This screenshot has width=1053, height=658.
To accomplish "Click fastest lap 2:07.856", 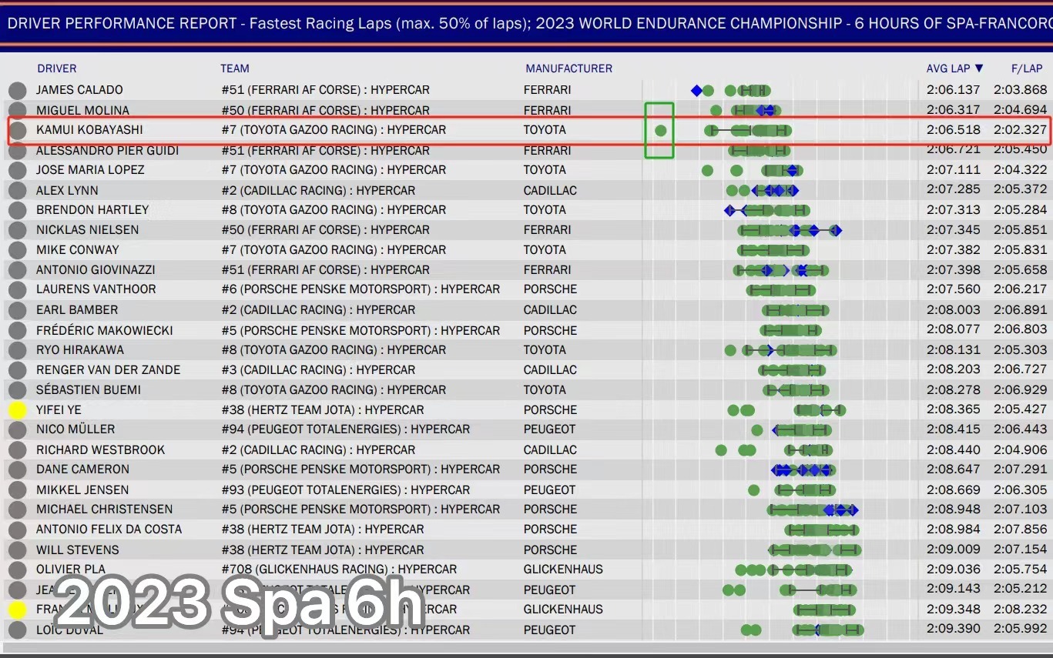I will [1020, 529].
